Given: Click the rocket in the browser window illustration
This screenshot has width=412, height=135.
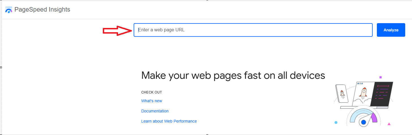Looking at the screenshot, I should click(364, 92).
